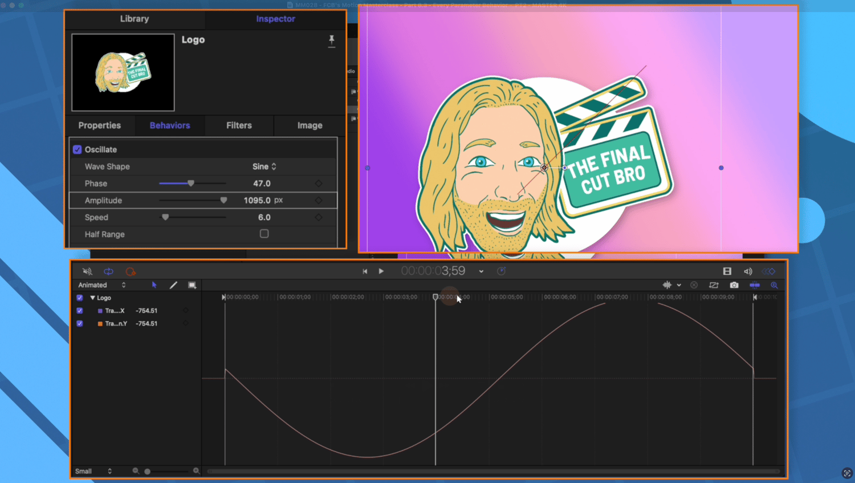Click the Speed slider
This screenshot has width=855, height=483.
point(192,217)
